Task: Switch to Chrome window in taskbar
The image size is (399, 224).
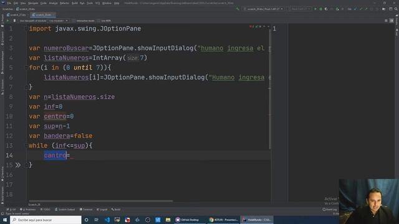Action: (223, 220)
